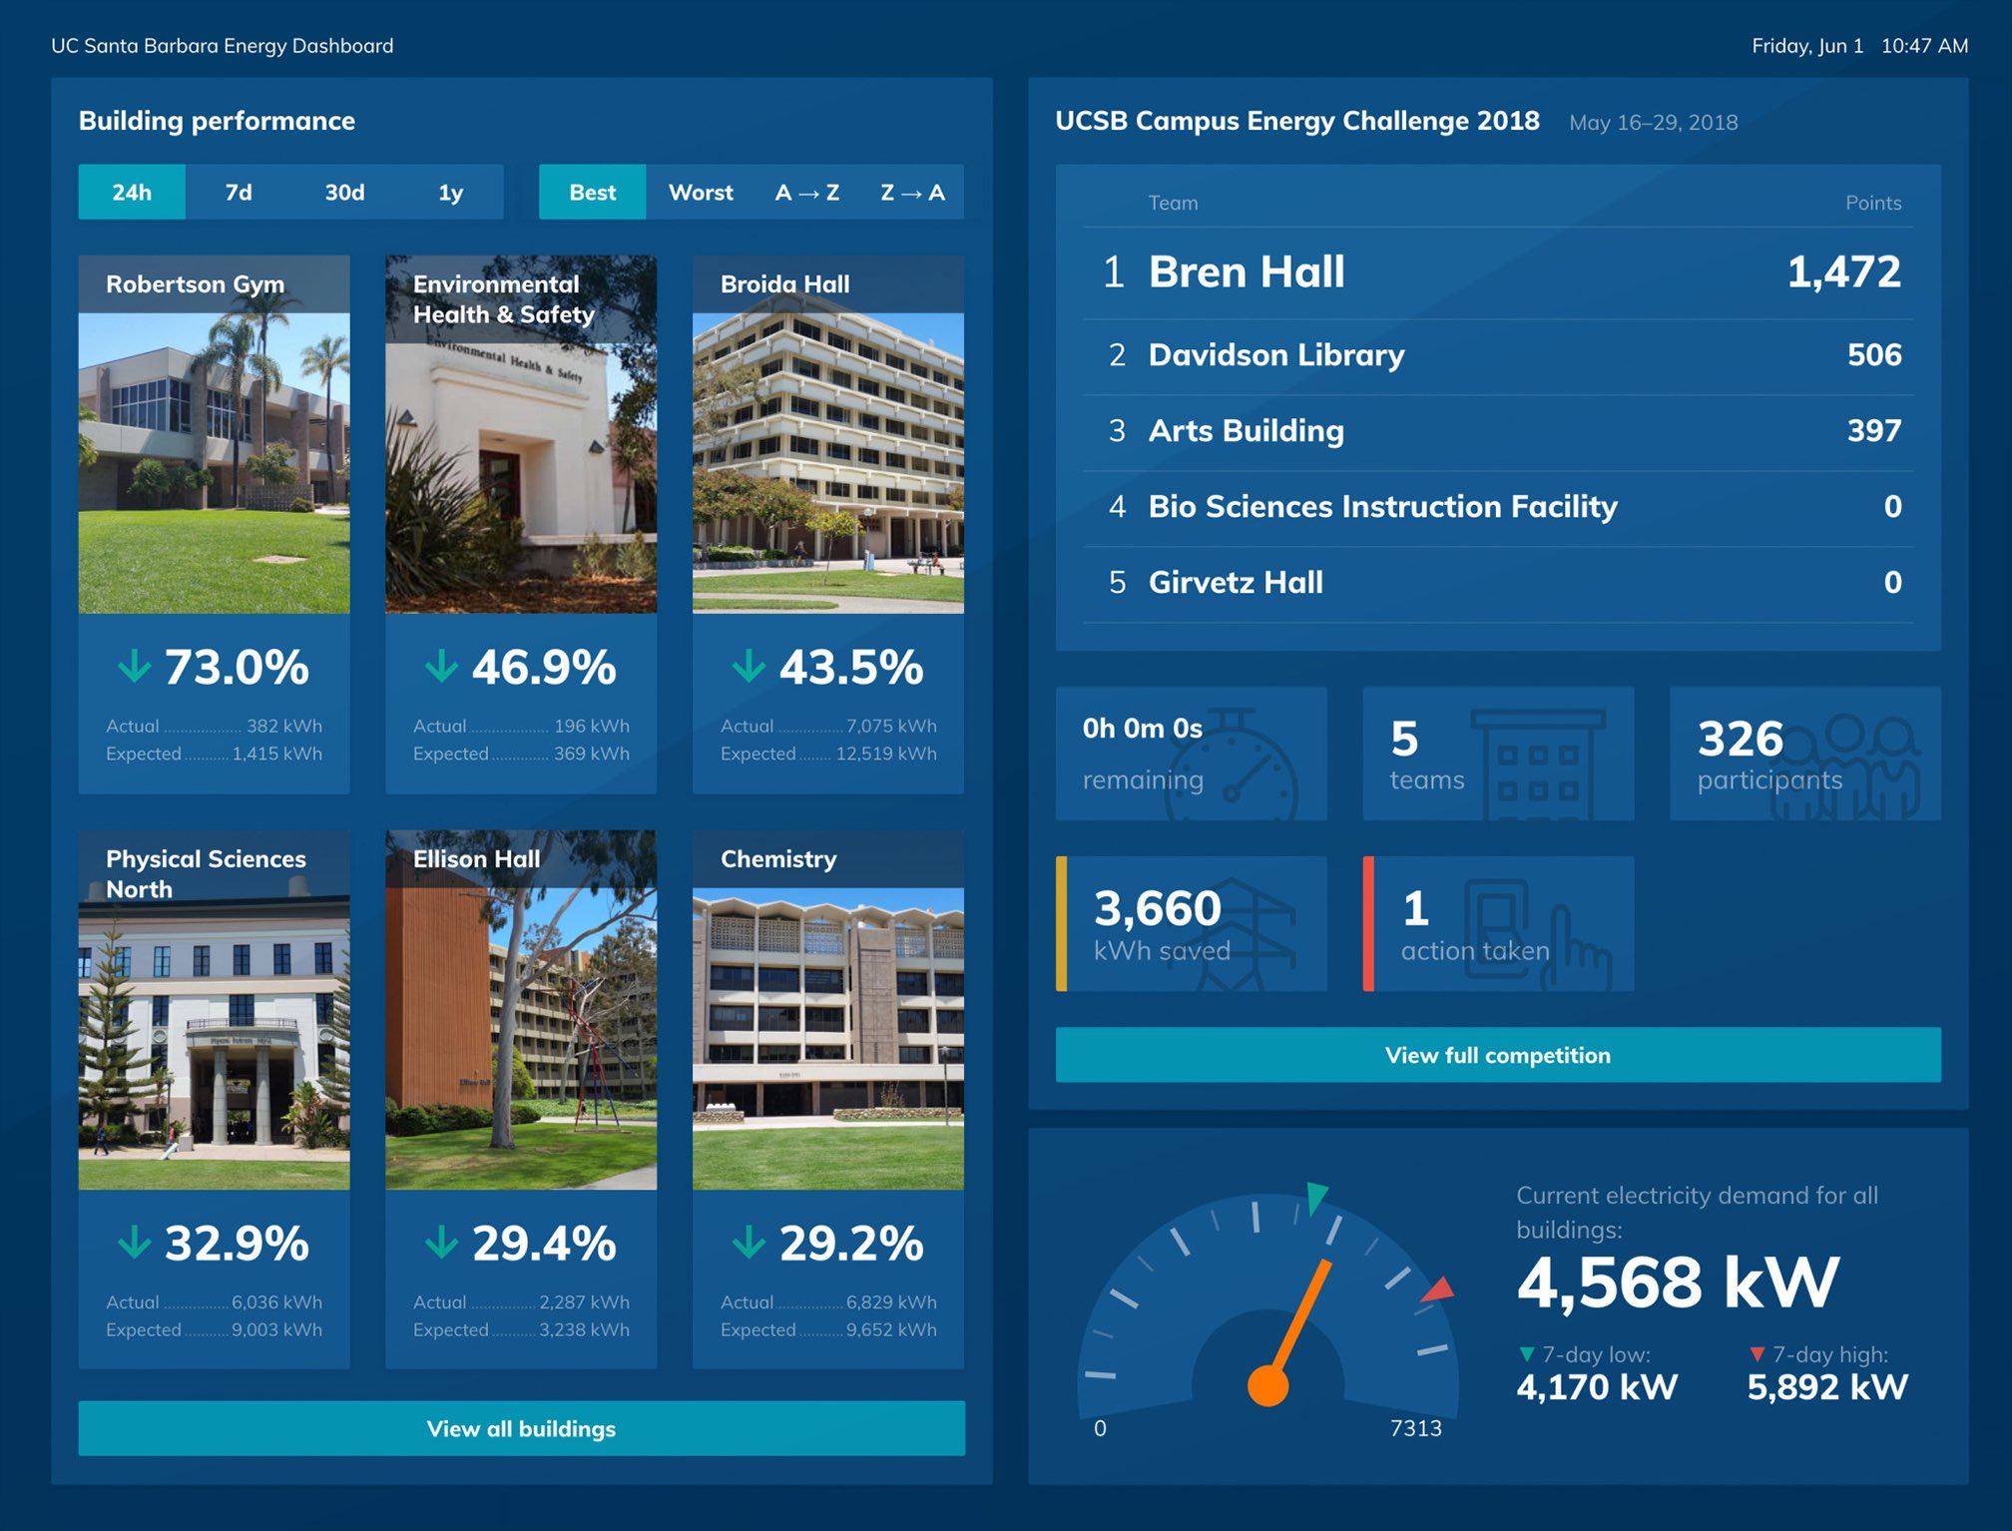
Task: Click the building icon in teams tile
Action: 1538,765
